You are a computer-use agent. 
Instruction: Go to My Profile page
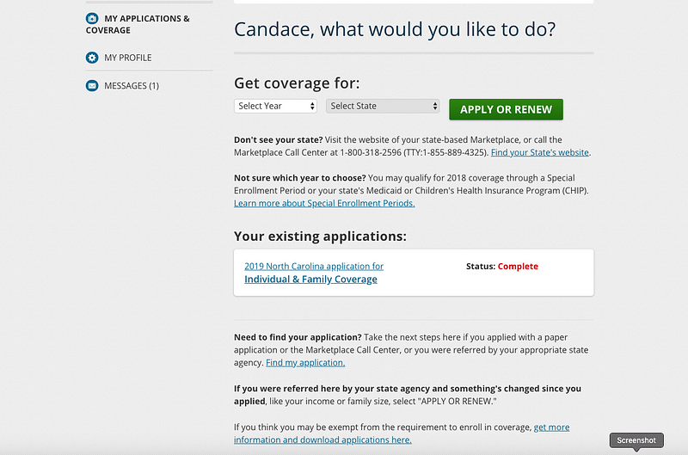click(x=127, y=58)
